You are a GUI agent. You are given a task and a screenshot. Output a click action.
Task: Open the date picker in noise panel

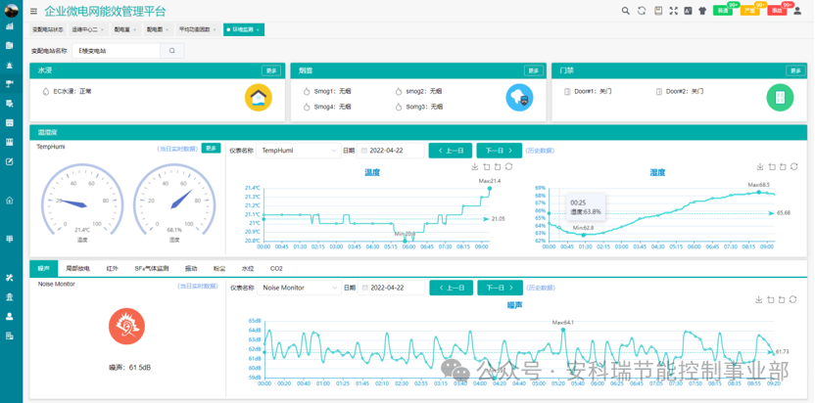[392, 288]
